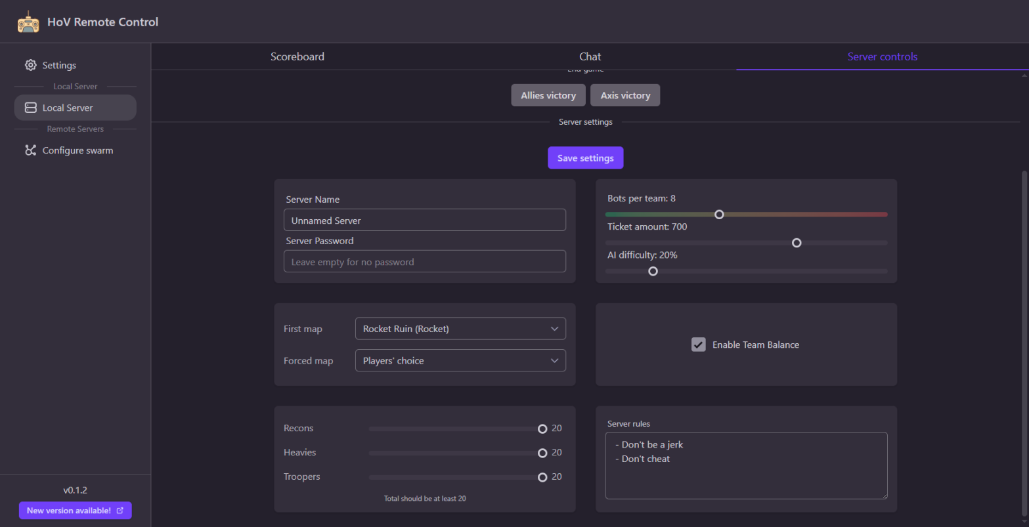Screen dimensions: 1029x527
Task: Switch to the Chat tab
Action: [x=590, y=56]
